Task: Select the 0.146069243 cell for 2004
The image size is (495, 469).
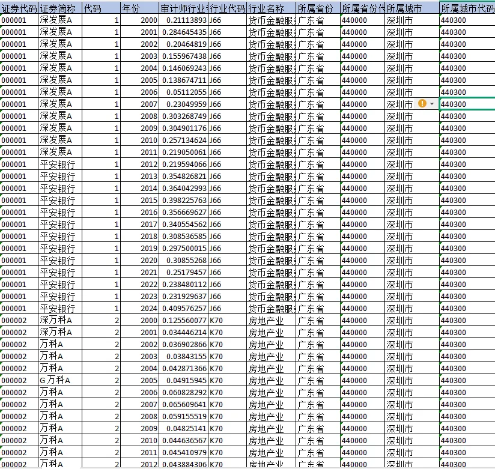Action: coord(183,68)
